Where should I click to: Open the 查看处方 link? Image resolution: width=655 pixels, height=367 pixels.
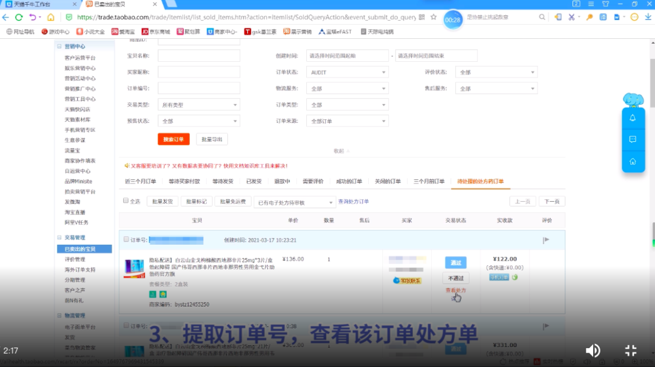click(455, 290)
